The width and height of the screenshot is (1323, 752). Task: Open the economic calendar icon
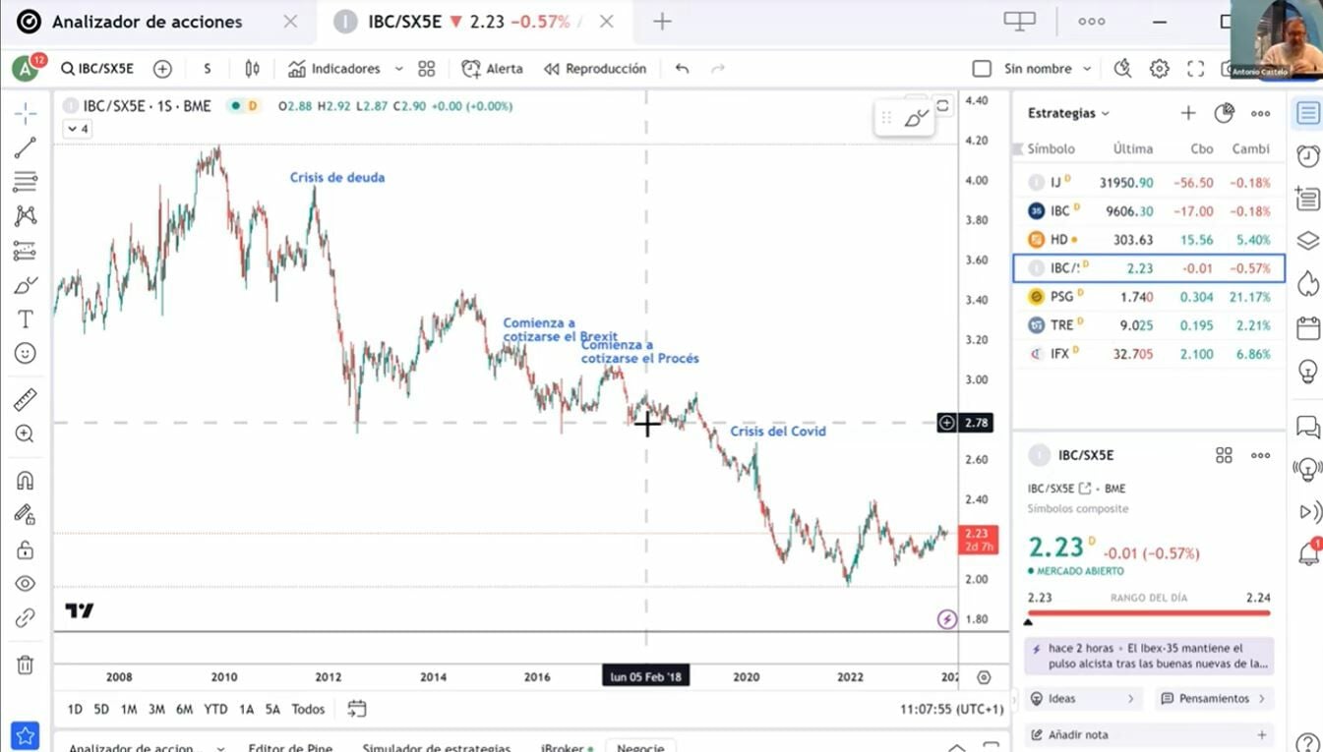1307,327
